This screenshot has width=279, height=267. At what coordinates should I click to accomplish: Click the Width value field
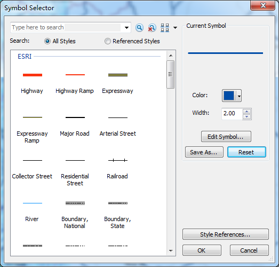pyautogui.click(x=232, y=114)
